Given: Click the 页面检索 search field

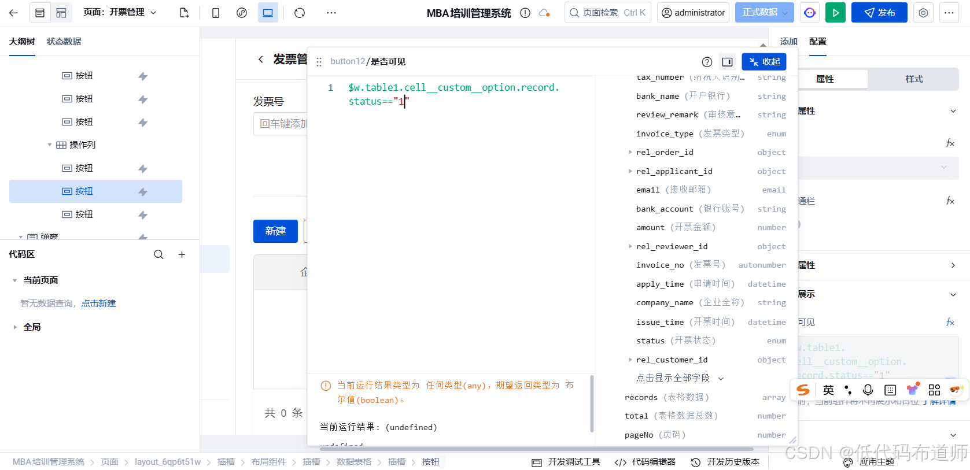Looking at the screenshot, I should [608, 13].
